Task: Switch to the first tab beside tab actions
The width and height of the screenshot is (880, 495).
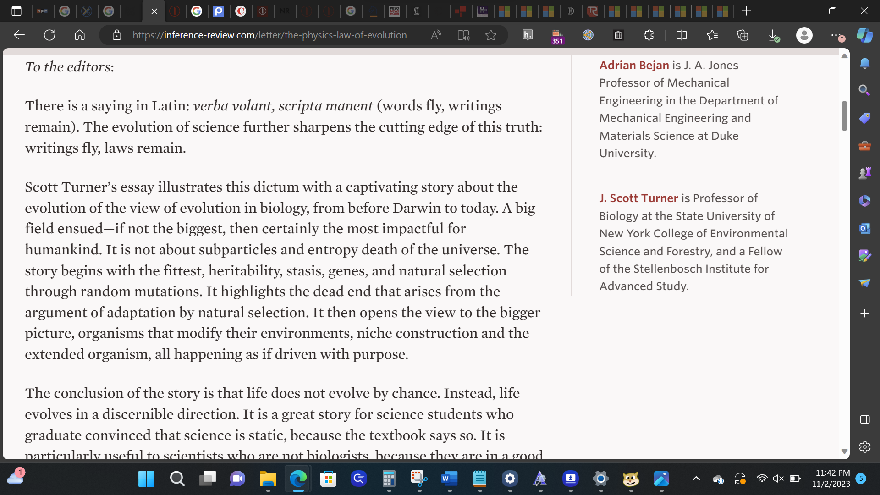Action: click(43, 11)
